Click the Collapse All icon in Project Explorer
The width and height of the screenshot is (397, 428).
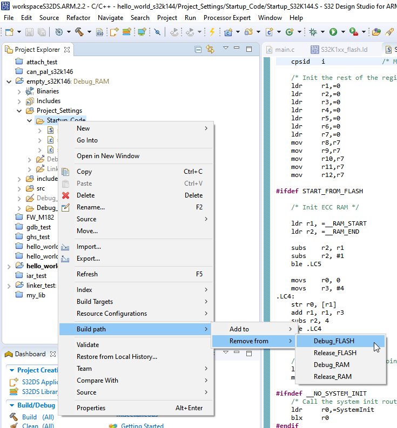[198, 50]
